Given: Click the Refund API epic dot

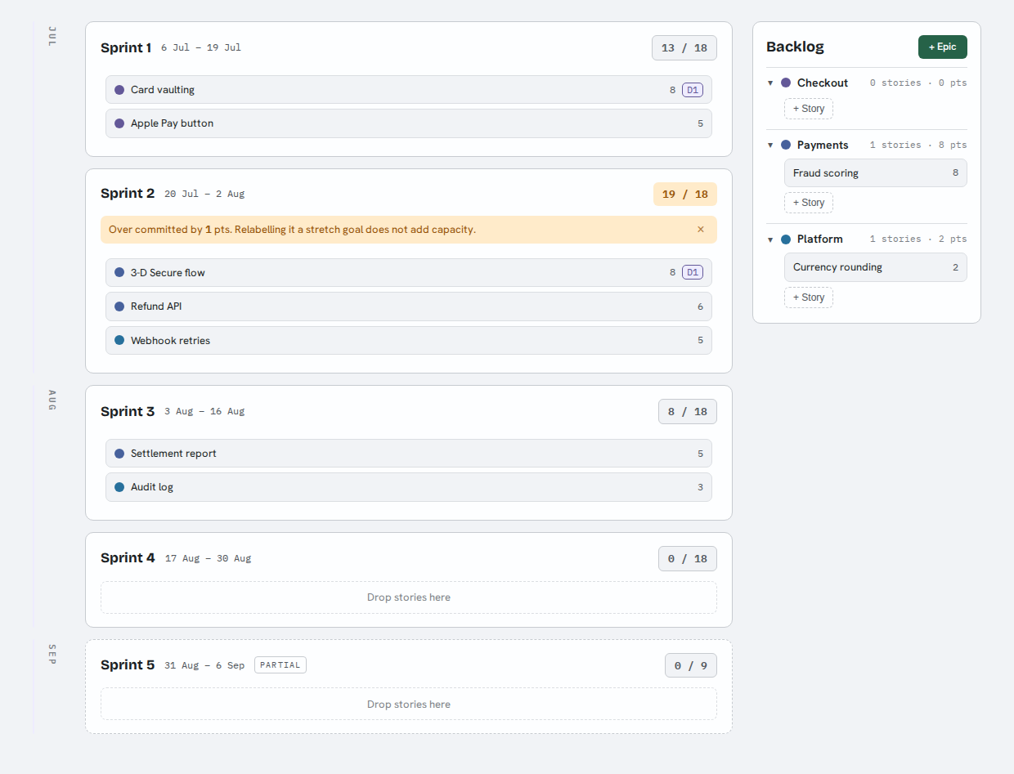Looking at the screenshot, I should pyautogui.click(x=119, y=306).
